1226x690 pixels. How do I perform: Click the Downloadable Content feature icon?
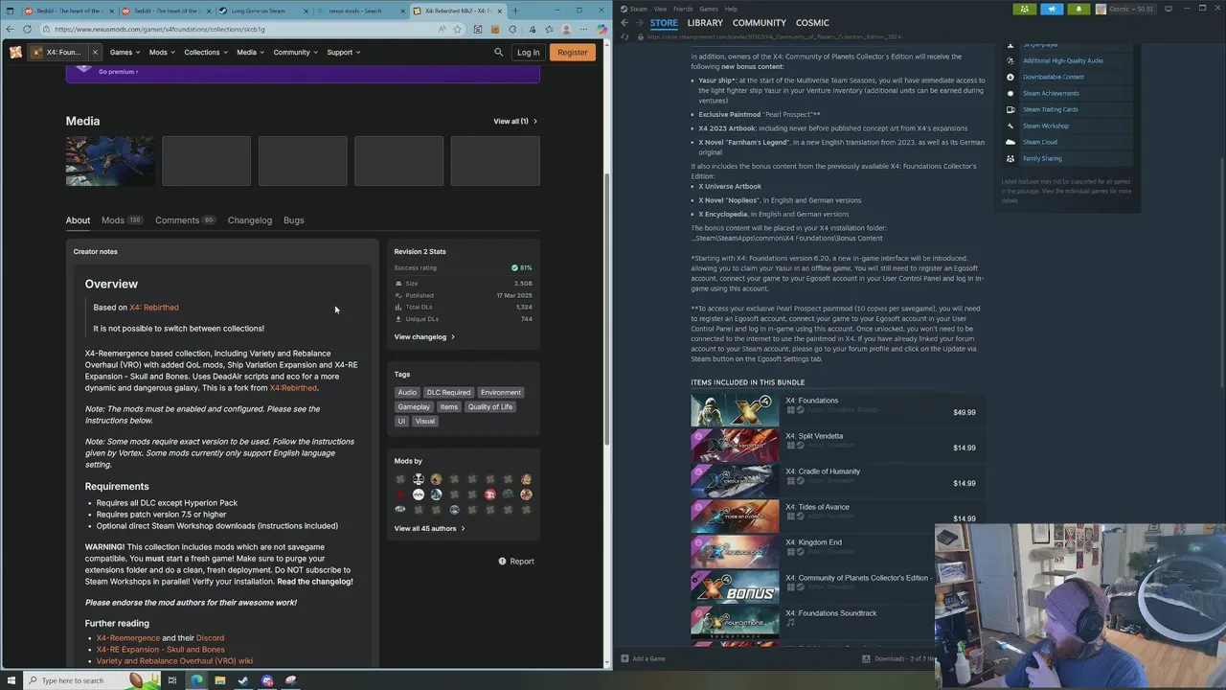click(1010, 77)
